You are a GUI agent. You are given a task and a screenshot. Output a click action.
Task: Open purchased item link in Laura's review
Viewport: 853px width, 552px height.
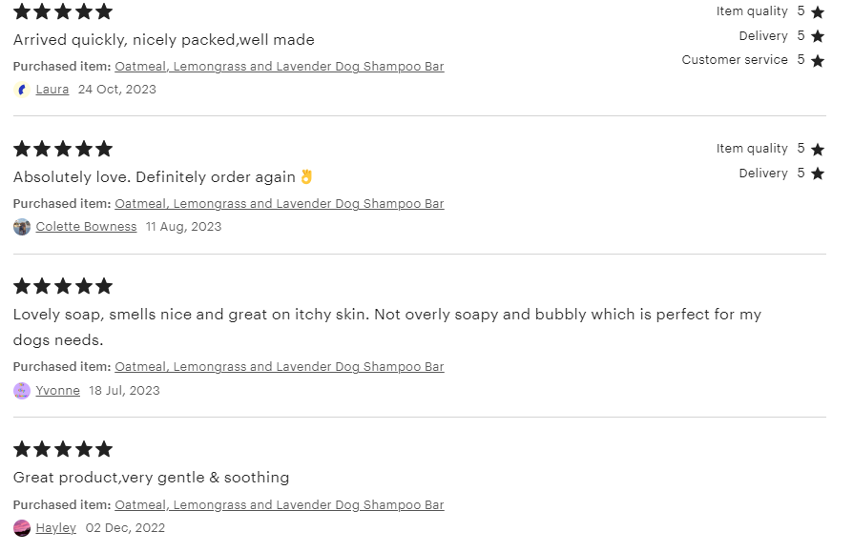tap(279, 67)
